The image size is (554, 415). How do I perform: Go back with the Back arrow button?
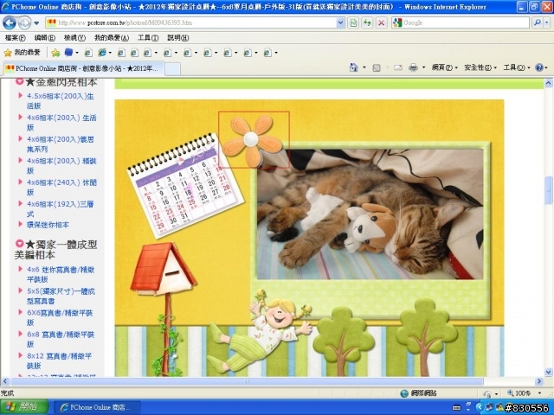(x=10, y=23)
